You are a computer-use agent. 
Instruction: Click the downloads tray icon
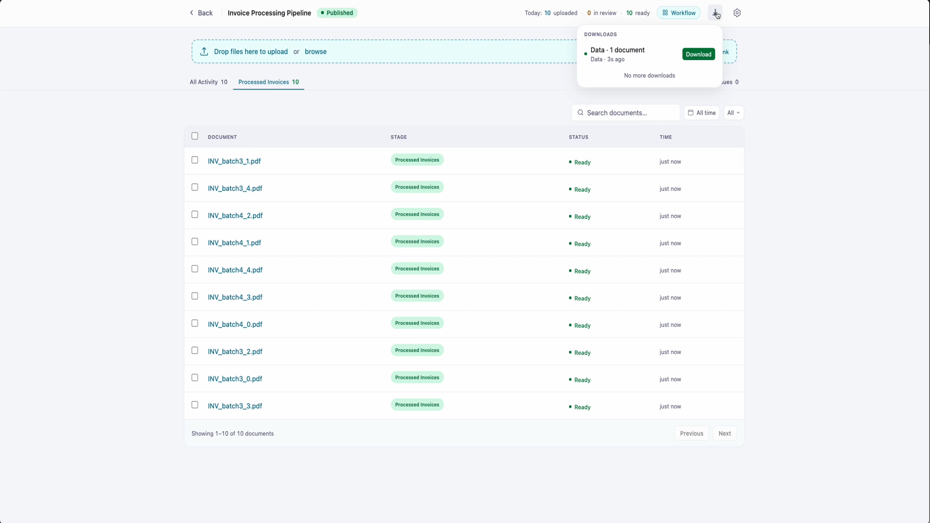pyautogui.click(x=715, y=13)
